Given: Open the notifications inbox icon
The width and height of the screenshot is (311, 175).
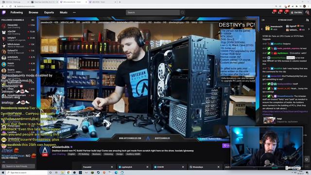Looking at the screenshot, I should (280, 13).
